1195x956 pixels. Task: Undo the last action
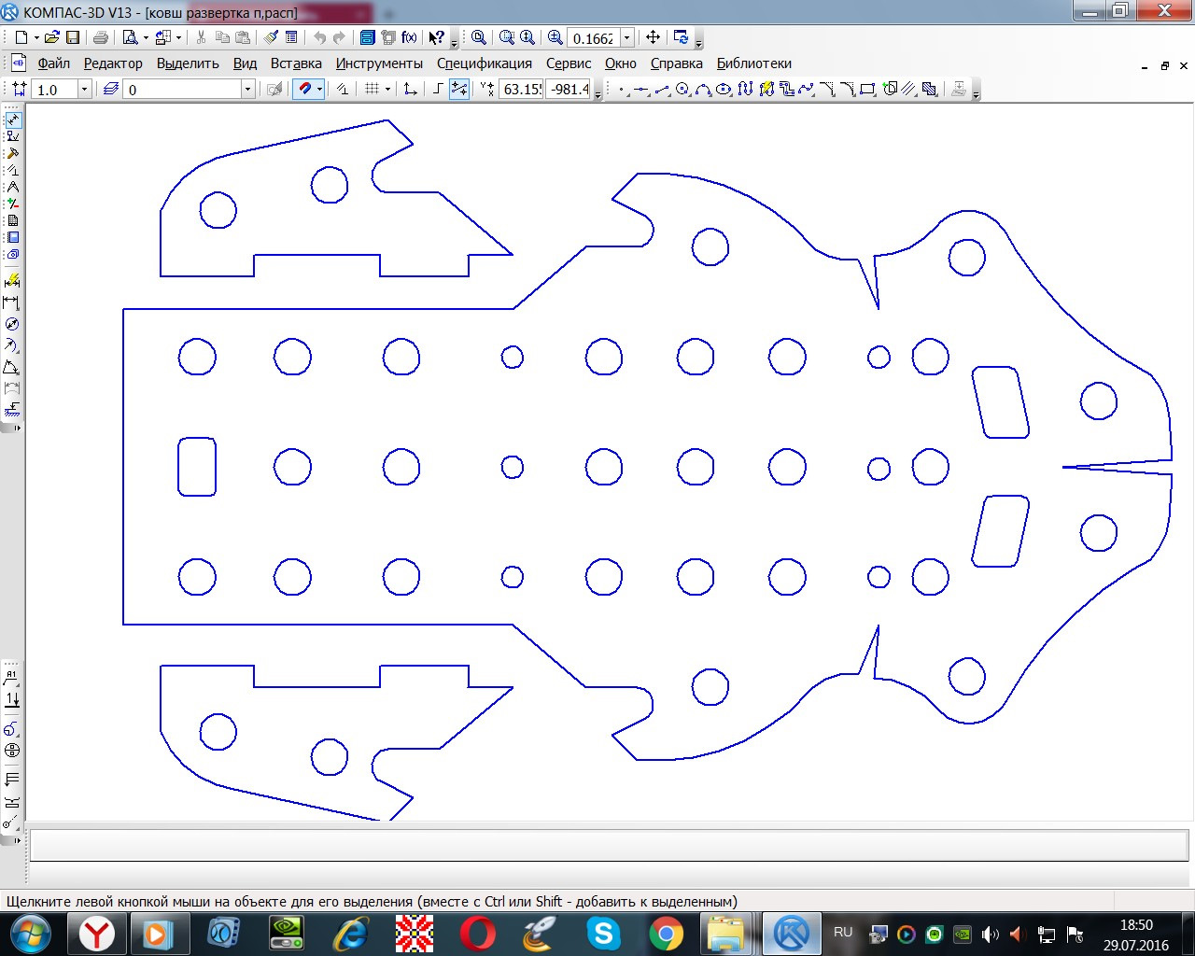(319, 37)
